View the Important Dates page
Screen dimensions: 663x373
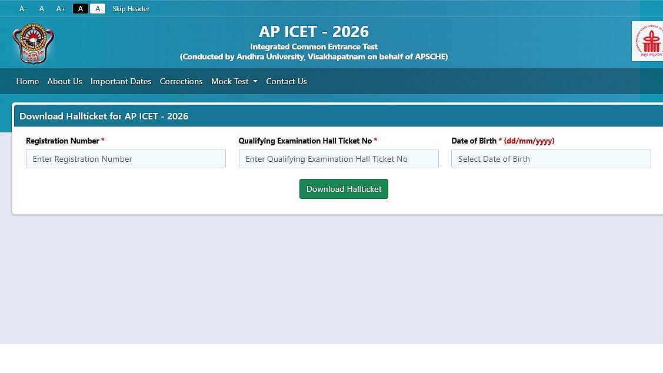click(x=121, y=81)
